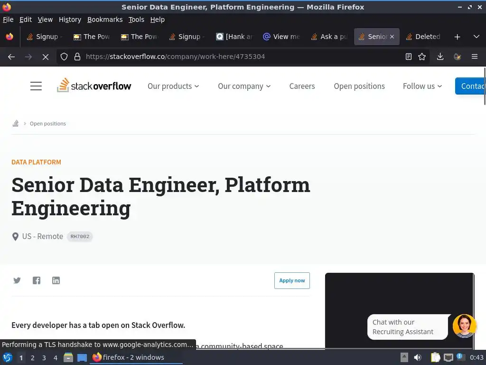This screenshot has height=365, width=486.
Task: Open file manager from taskbar
Action: [x=68, y=357]
